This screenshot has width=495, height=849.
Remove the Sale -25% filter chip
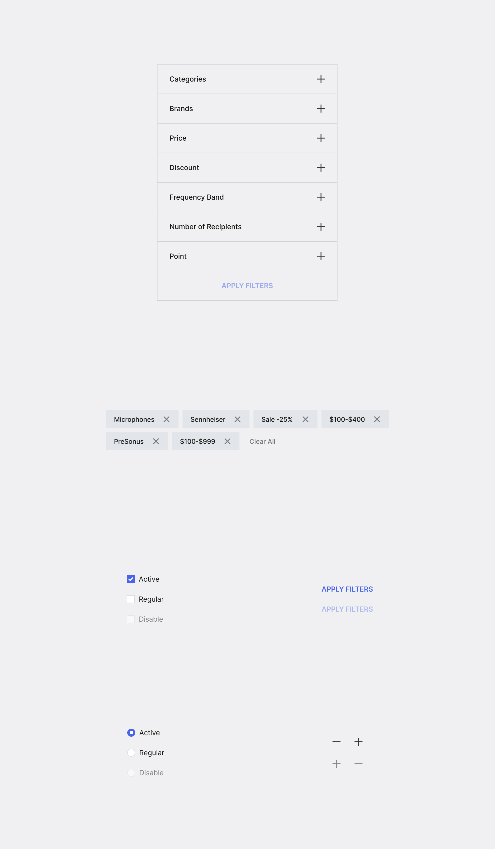coord(305,419)
